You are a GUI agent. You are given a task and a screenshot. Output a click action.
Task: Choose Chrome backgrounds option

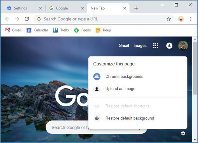coord(138,76)
